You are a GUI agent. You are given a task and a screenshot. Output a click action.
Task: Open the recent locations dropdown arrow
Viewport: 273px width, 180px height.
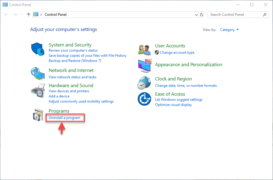click(x=22, y=15)
